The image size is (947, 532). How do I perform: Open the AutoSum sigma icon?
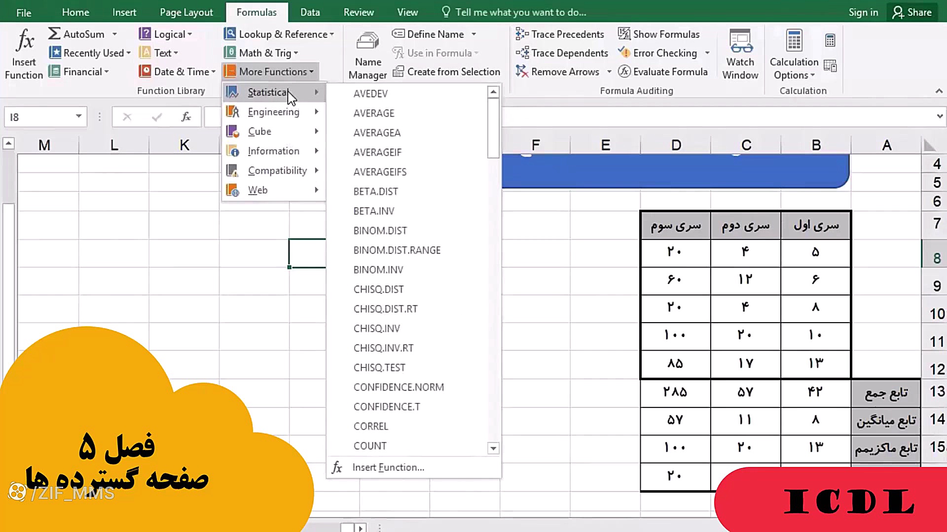[x=54, y=33]
